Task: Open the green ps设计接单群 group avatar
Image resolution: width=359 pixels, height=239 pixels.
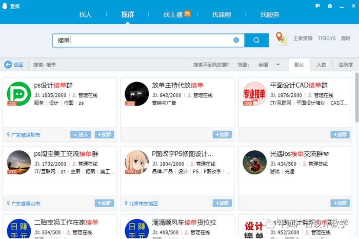Action: (19, 94)
